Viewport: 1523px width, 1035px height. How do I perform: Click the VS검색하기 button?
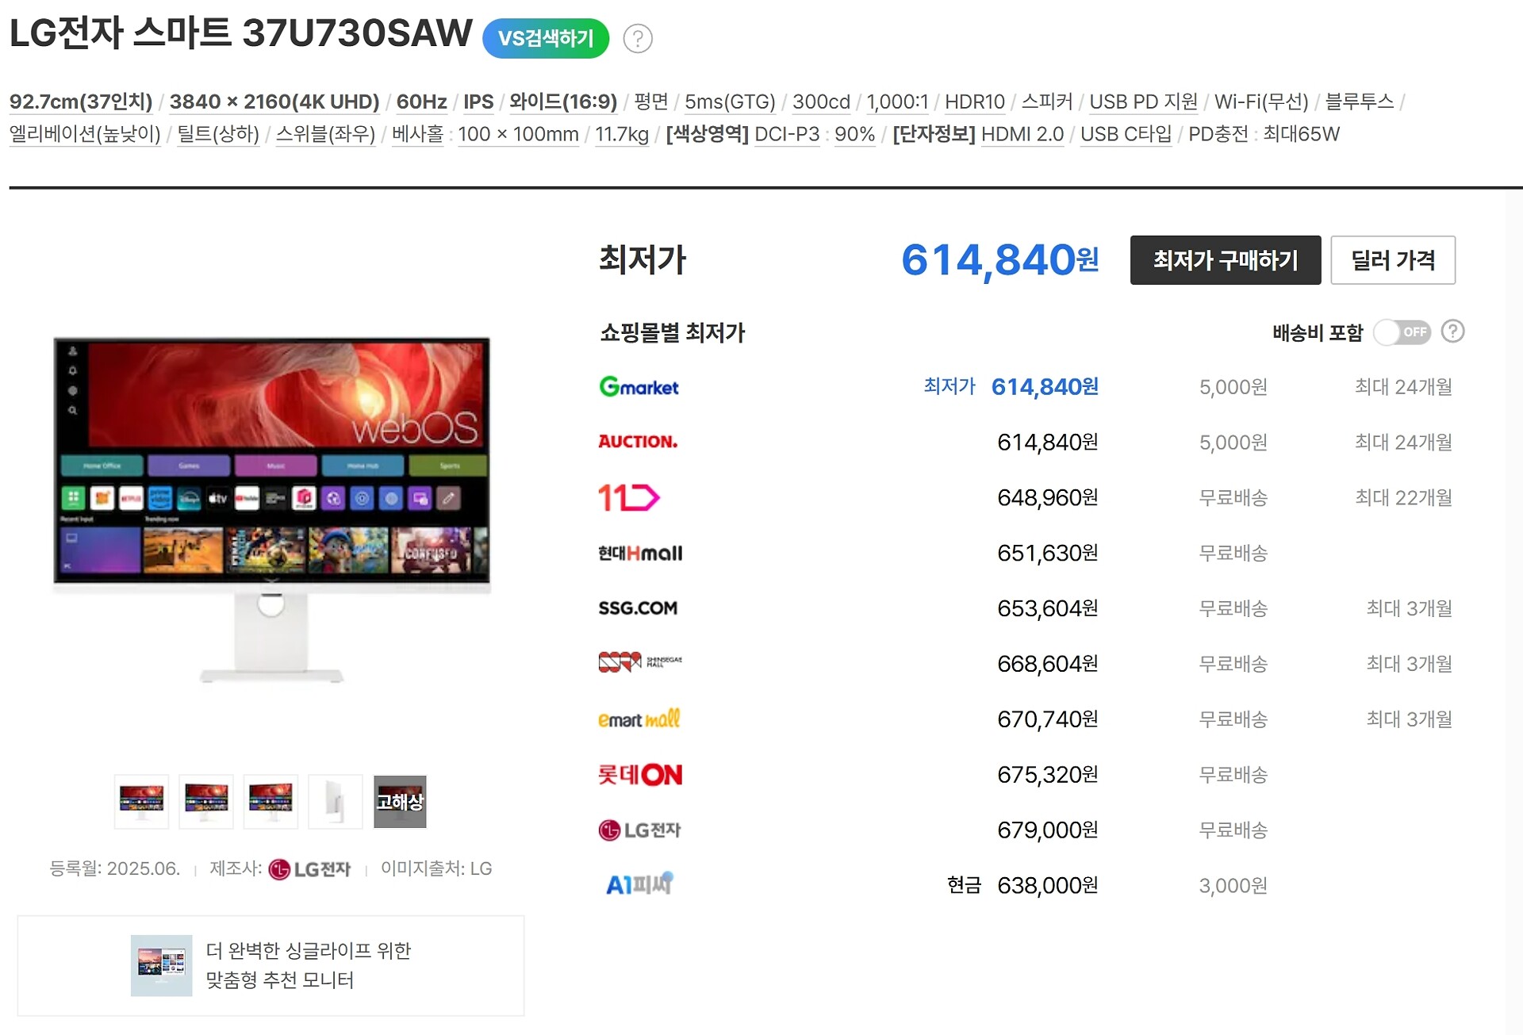[x=546, y=38]
